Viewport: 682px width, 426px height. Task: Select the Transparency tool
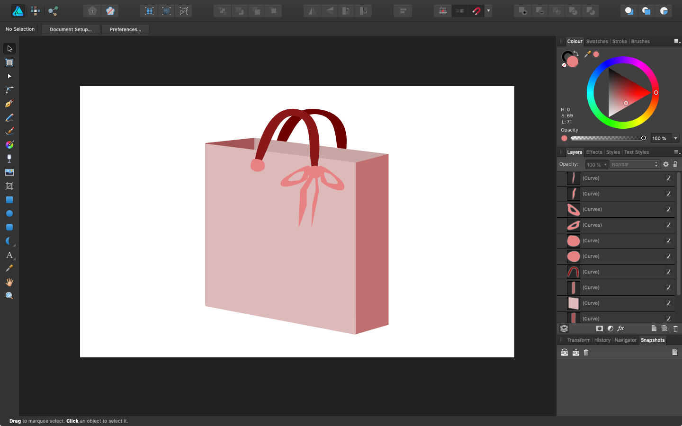pyautogui.click(x=9, y=159)
